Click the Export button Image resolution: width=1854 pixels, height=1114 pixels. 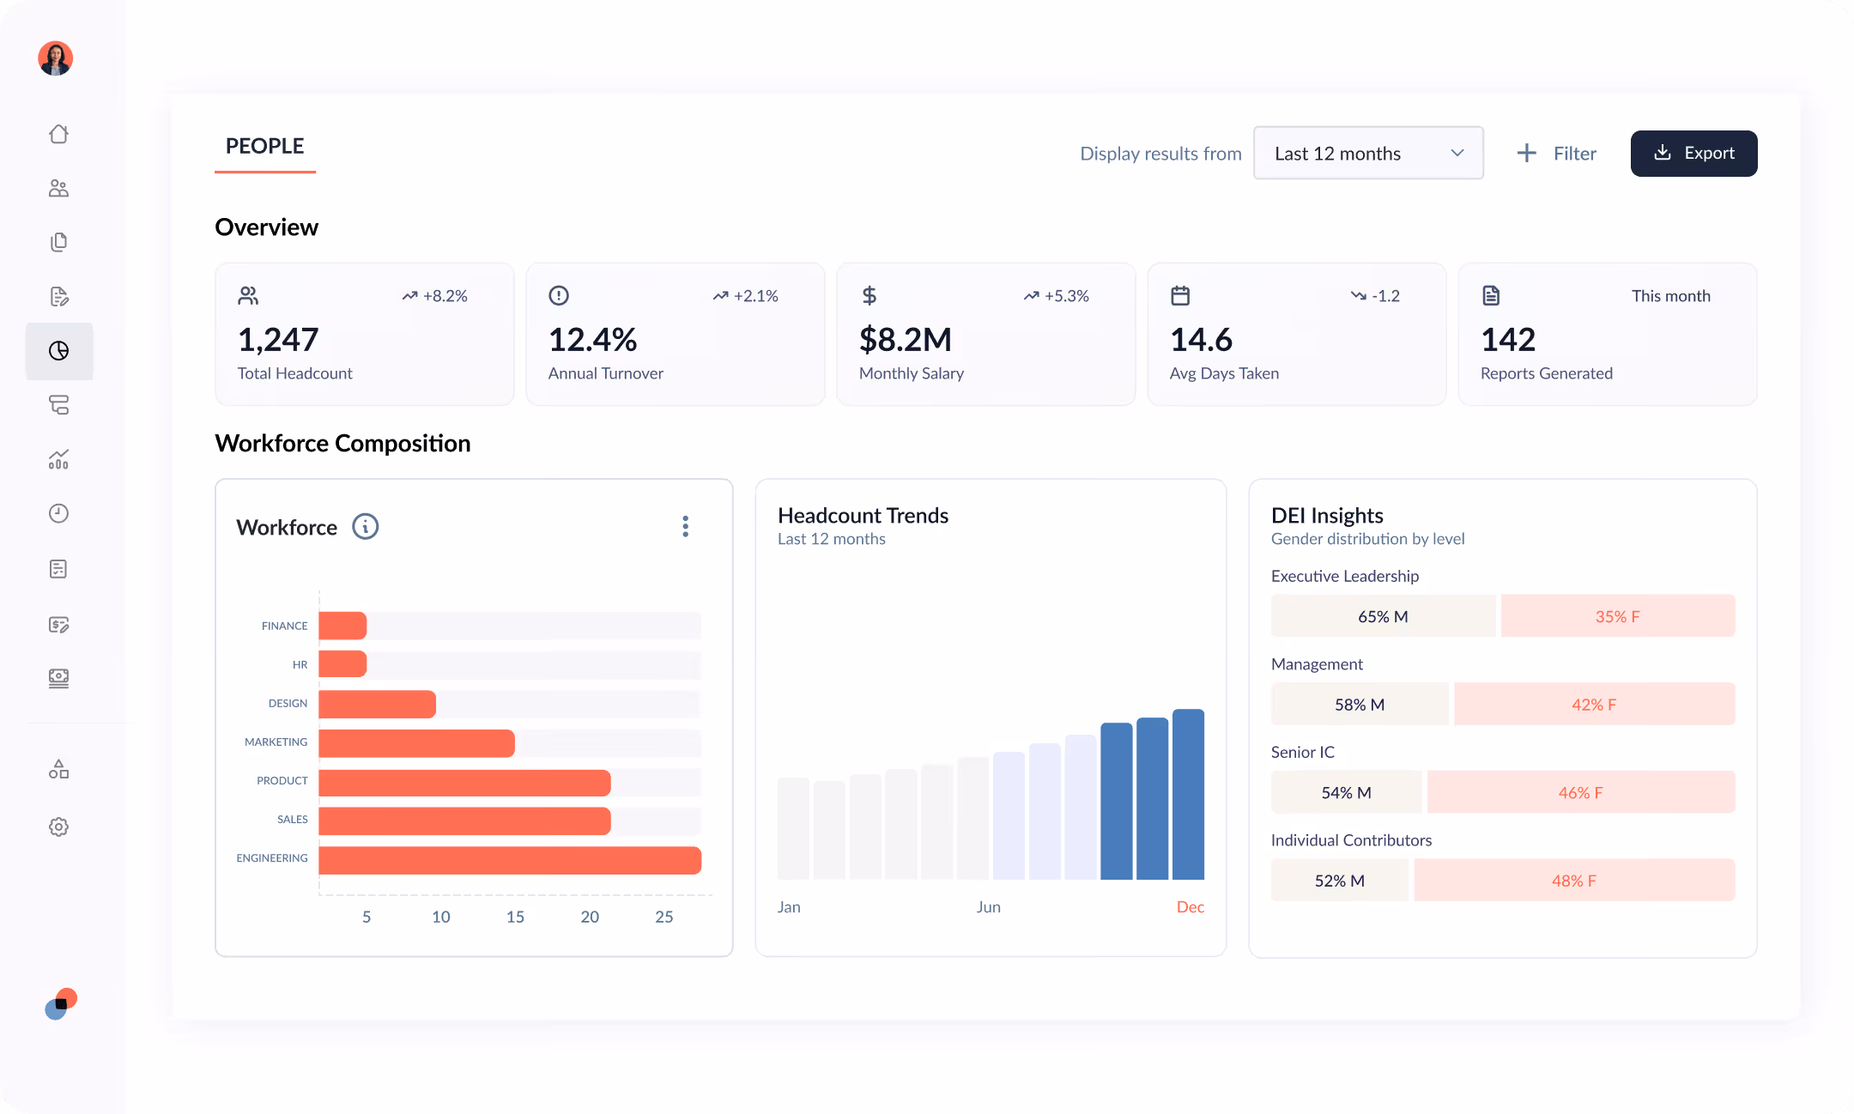pos(1693,153)
